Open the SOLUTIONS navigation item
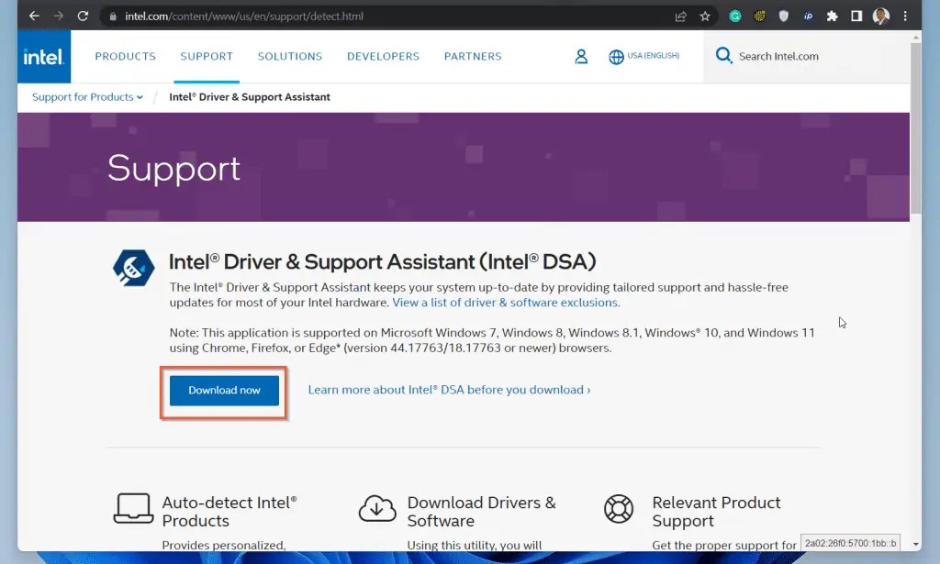Screen dimensions: 940x564 point(289,56)
